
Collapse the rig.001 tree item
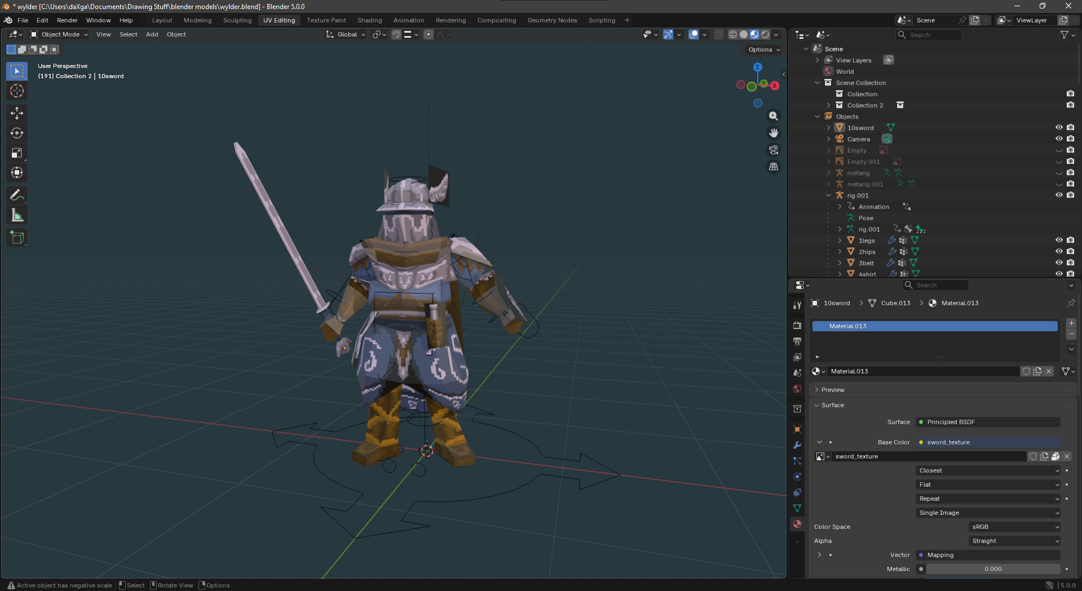tap(828, 195)
